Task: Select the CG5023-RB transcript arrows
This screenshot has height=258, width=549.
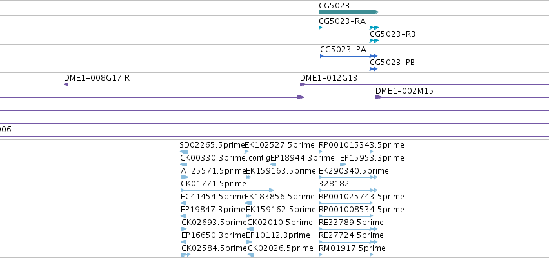Action: tap(374, 41)
